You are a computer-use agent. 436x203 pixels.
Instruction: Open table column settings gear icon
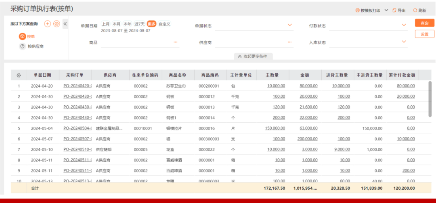pyautogui.click(x=19, y=75)
